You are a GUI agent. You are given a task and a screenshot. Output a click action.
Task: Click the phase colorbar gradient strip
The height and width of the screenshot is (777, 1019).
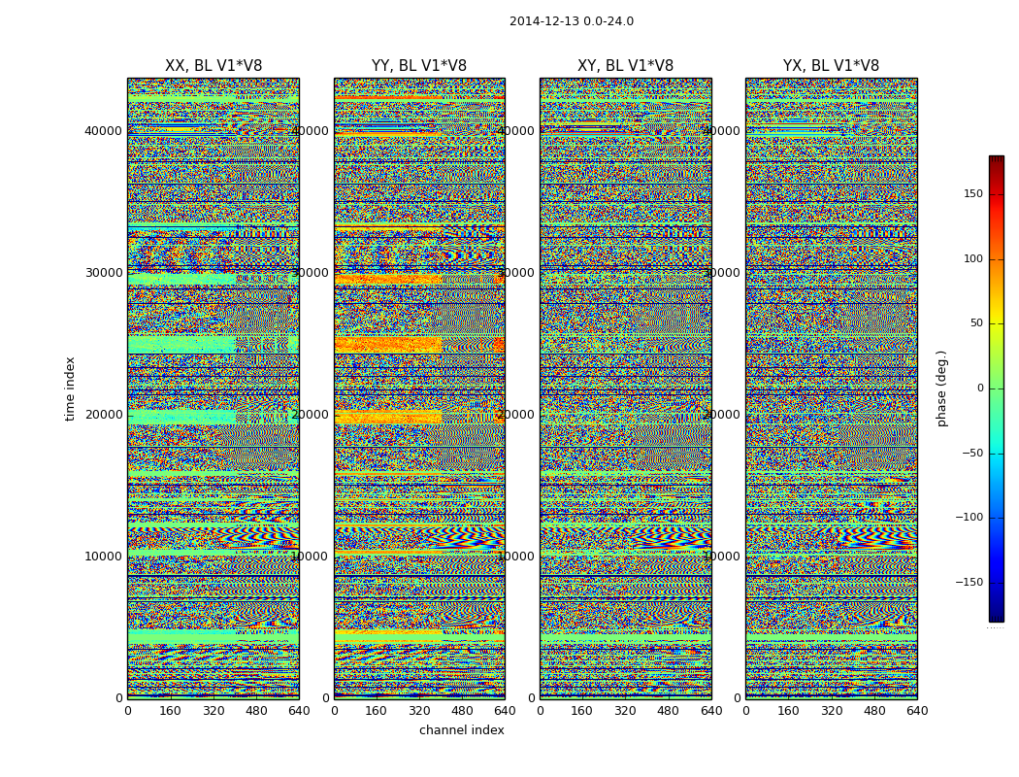coord(997,388)
